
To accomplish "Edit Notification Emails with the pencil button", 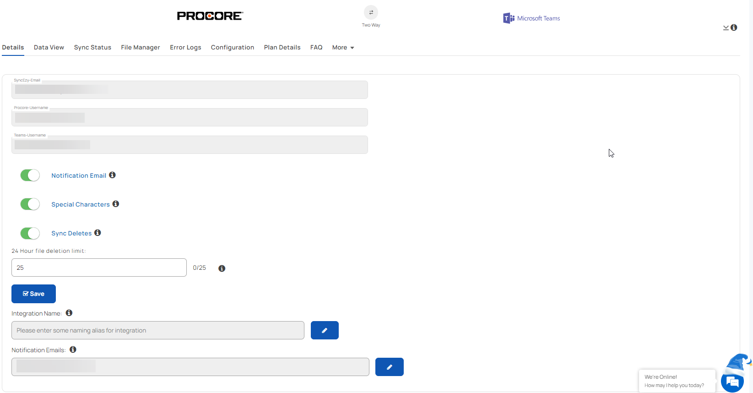I will pyautogui.click(x=390, y=367).
